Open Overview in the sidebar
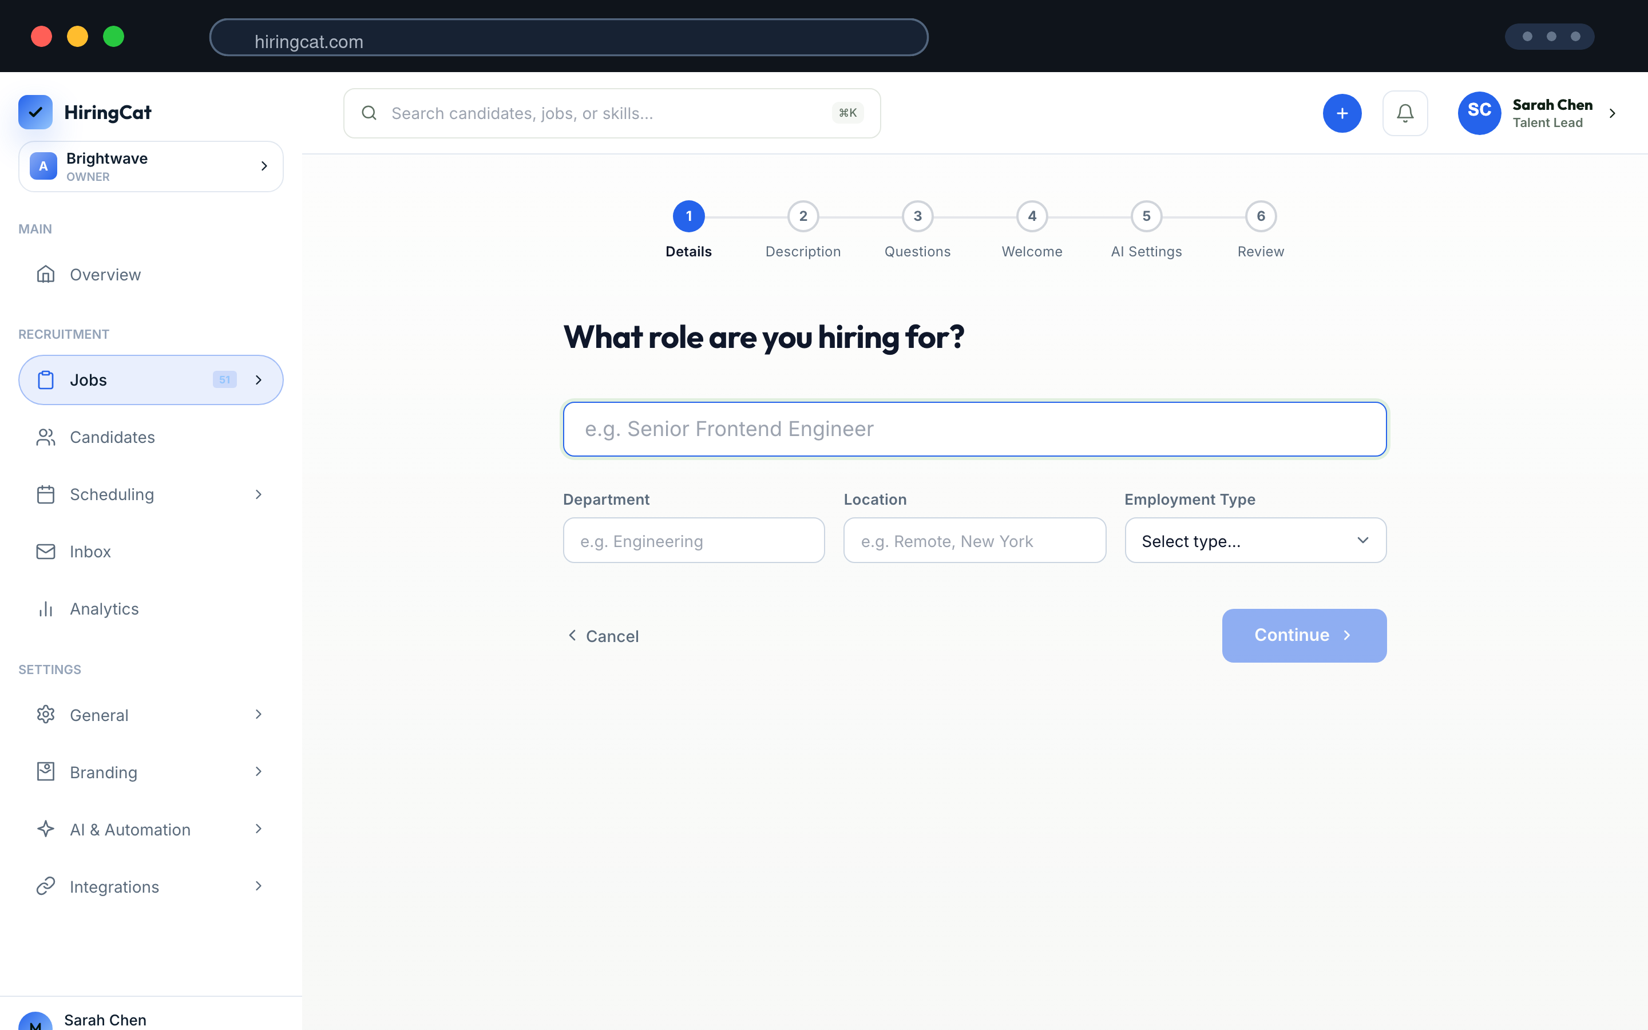1648x1030 pixels. 150,275
